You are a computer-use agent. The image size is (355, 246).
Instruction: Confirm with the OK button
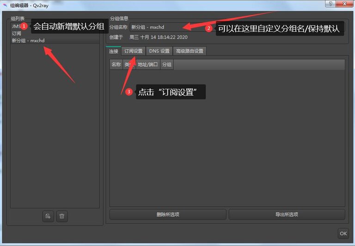343,234
